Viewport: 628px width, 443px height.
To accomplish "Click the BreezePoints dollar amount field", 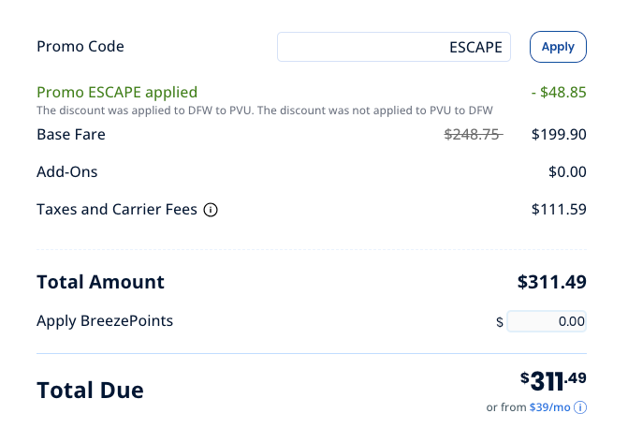I will pos(547,321).
